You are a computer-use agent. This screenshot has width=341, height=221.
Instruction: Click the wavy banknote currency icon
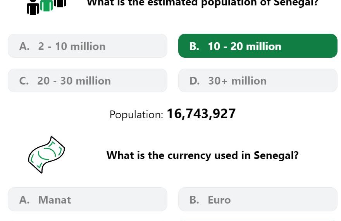pyautogui.click(x=46, y=155)
